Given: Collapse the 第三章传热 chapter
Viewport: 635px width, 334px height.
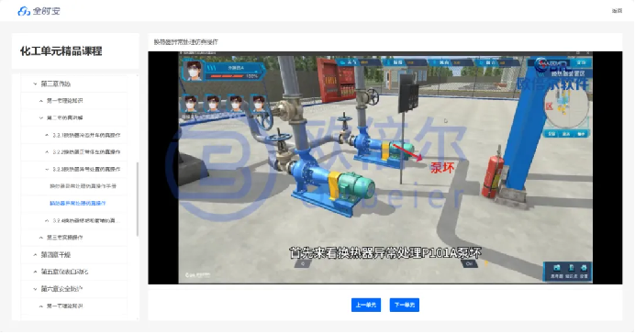Looking at the screenshot, I should [35, 83].
